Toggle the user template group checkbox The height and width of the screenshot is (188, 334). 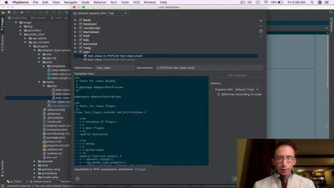[x=80, y=52]
